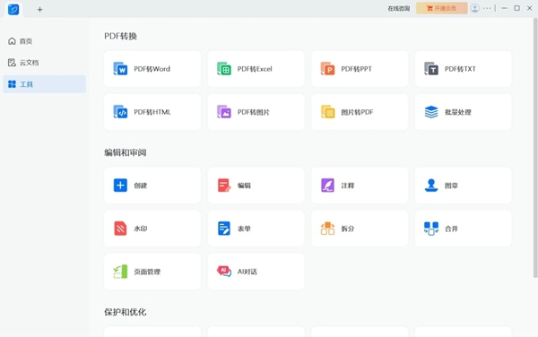Select 工具 in the sidebar
Viewport: 538px width, 337px height.
click(45, 84)
